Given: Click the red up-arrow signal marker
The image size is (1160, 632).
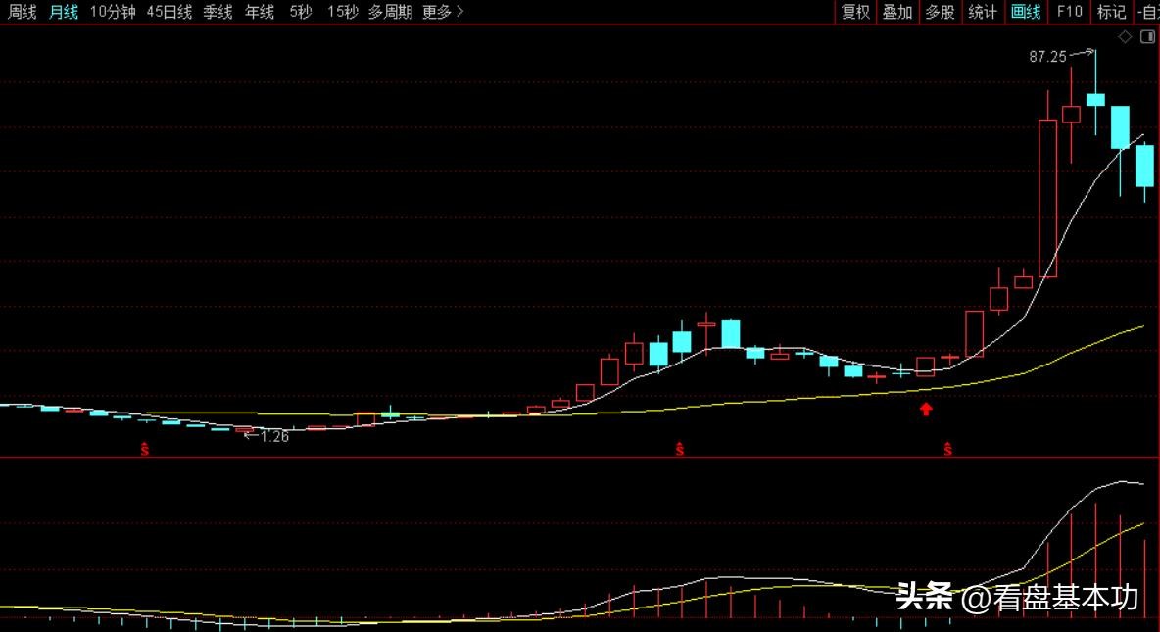Looking at the screenshot, I should [x=926, y=409].
